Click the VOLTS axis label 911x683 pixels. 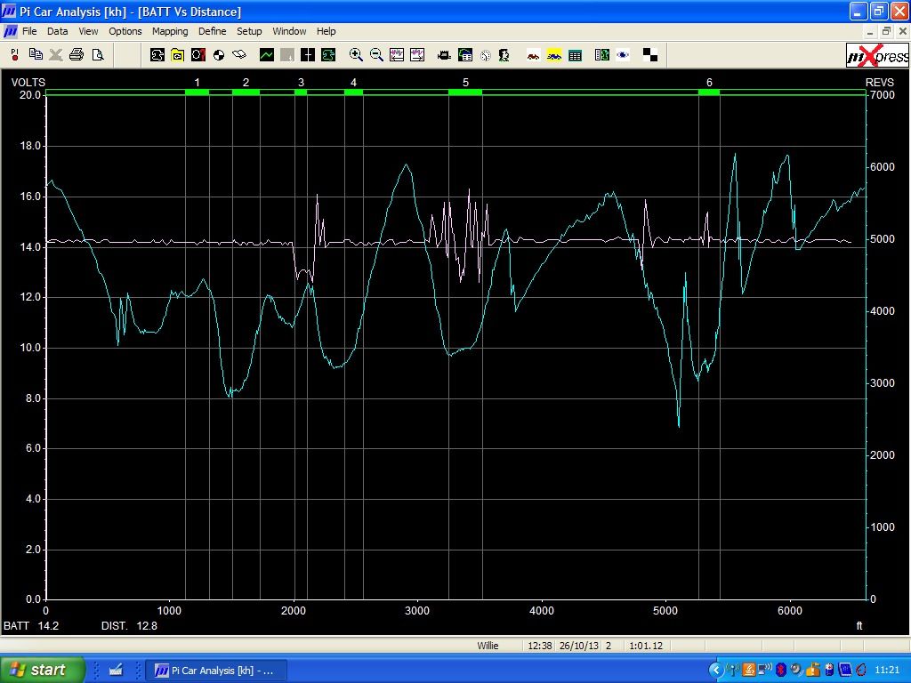pos(28,83)
